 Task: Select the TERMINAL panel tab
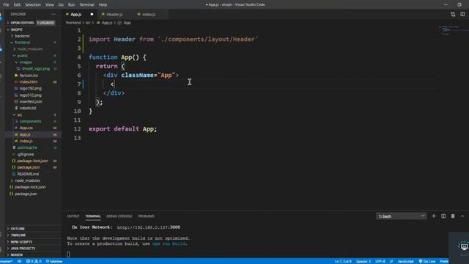[x=93, y=216]
